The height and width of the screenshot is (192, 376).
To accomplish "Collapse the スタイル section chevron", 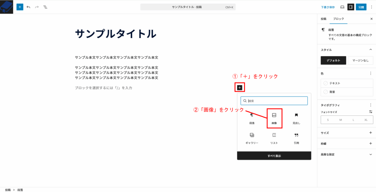I will [x=370, y=49].
